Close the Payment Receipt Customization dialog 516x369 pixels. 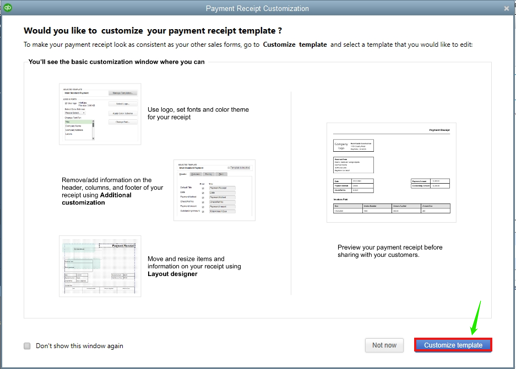point(507,9)
